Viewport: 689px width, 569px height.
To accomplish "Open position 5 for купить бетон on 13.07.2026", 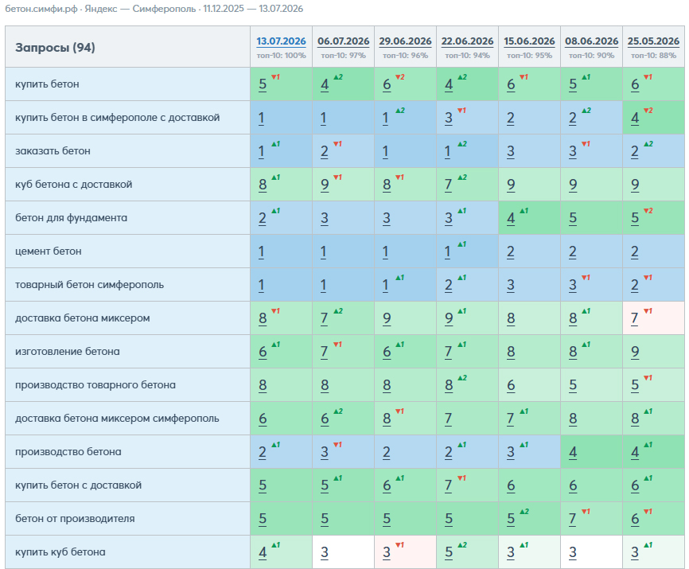I will tap(263, 84).
